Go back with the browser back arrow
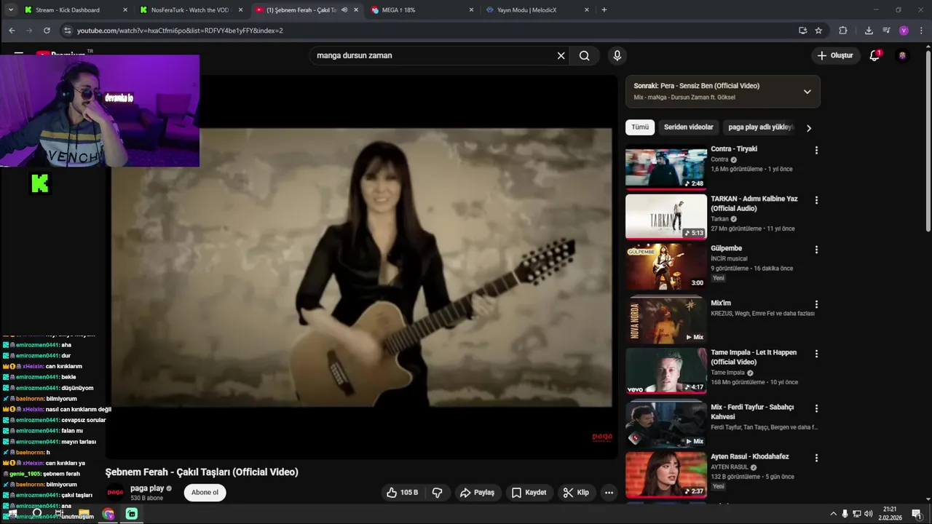 pyautogui.click(x=12, y=31)
